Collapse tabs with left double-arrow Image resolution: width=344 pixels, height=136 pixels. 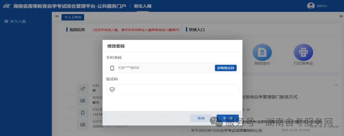coord(57,16)
